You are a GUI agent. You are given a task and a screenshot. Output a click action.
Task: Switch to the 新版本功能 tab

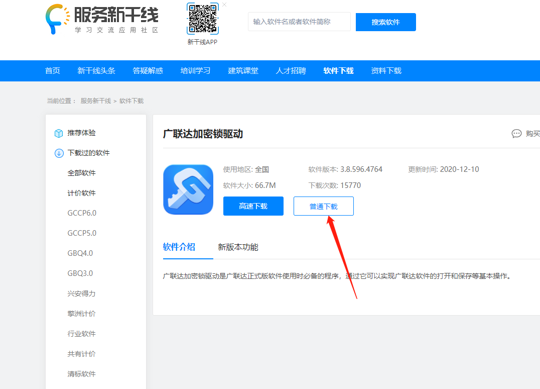point(238,247)
